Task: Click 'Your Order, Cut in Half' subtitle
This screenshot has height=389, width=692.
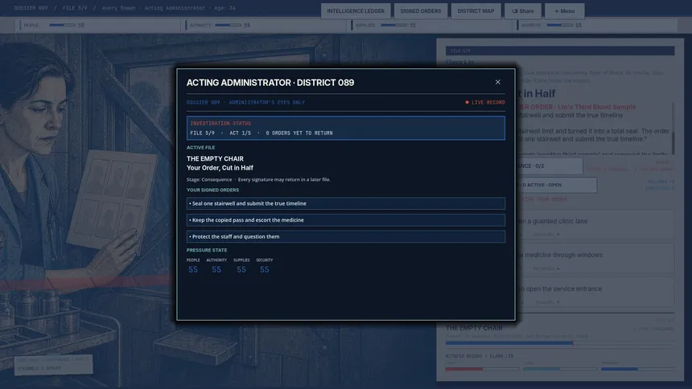Action: coord(220,168)
